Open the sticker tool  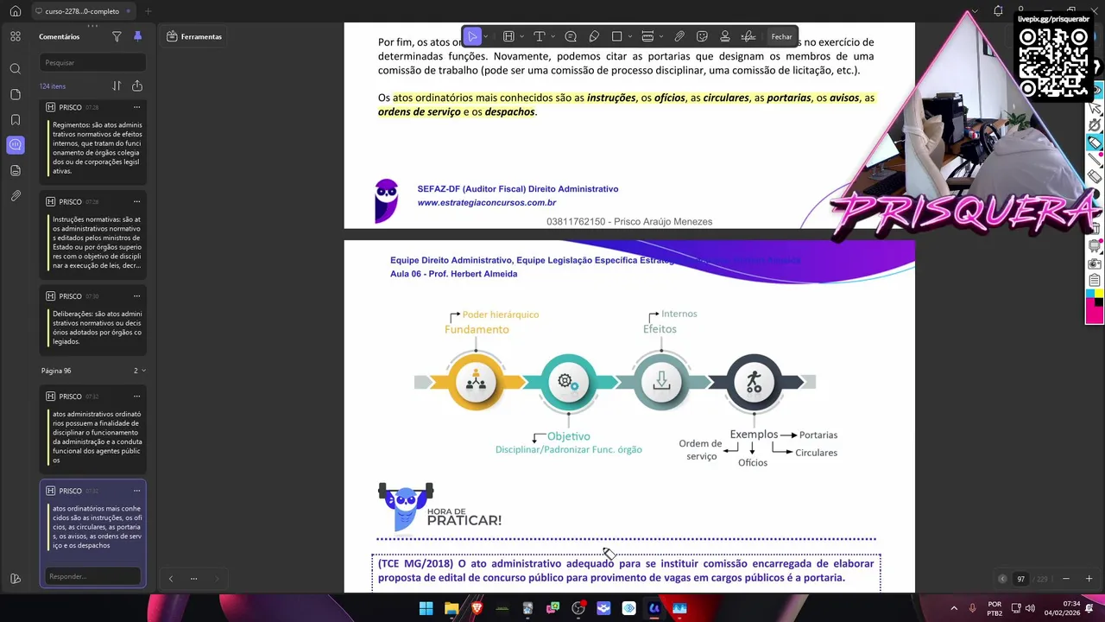point(702,36)
